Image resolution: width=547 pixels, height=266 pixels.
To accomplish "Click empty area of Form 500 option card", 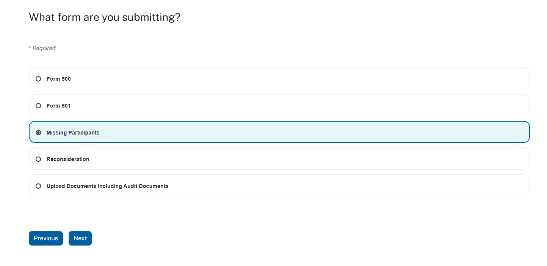I will pos(303,78).
